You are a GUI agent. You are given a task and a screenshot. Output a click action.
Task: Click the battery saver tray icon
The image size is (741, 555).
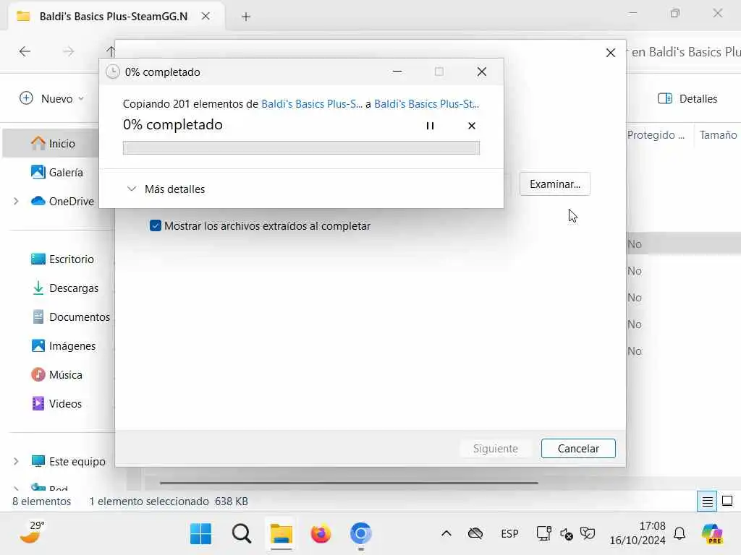588,534
